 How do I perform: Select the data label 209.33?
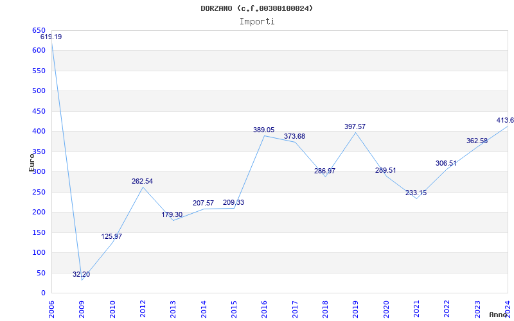(233, 203)
